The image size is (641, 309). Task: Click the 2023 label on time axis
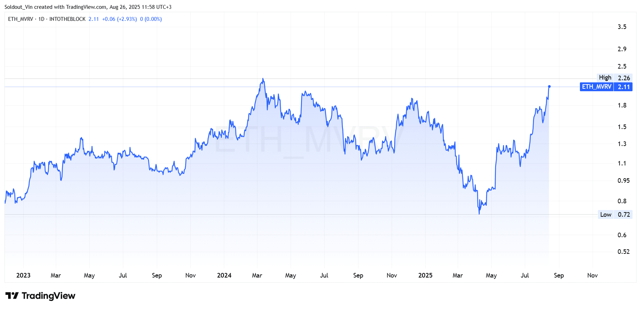pyautogui.click(x=23, y=275)
